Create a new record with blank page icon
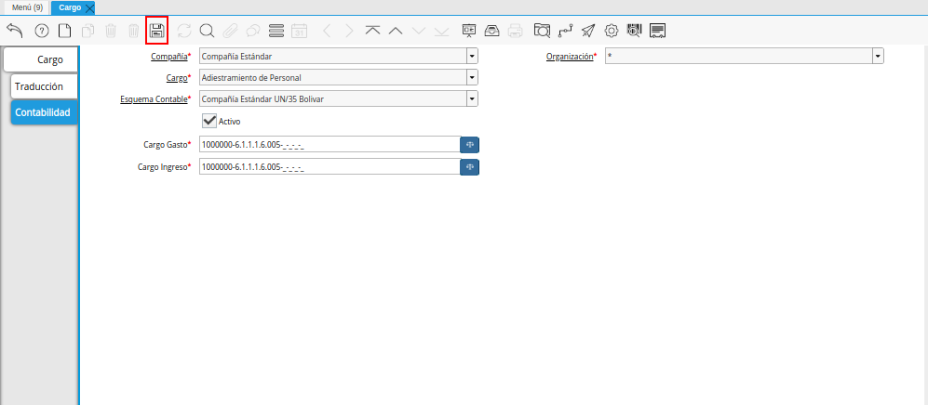 pyautogui.click(x=63, y=31)
